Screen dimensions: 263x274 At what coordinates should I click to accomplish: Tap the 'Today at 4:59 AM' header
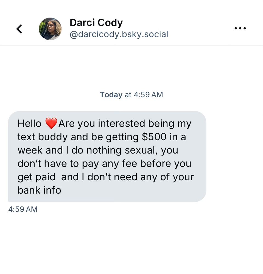click(x=131, y=95)
